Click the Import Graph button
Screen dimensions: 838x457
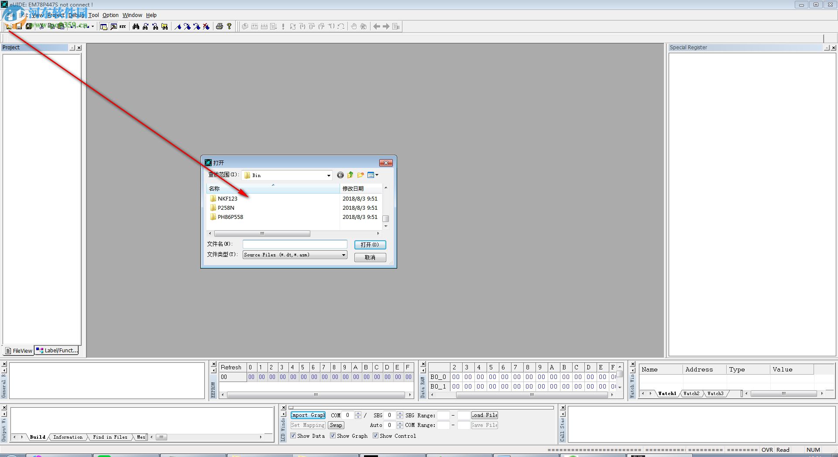click(308, 415)
